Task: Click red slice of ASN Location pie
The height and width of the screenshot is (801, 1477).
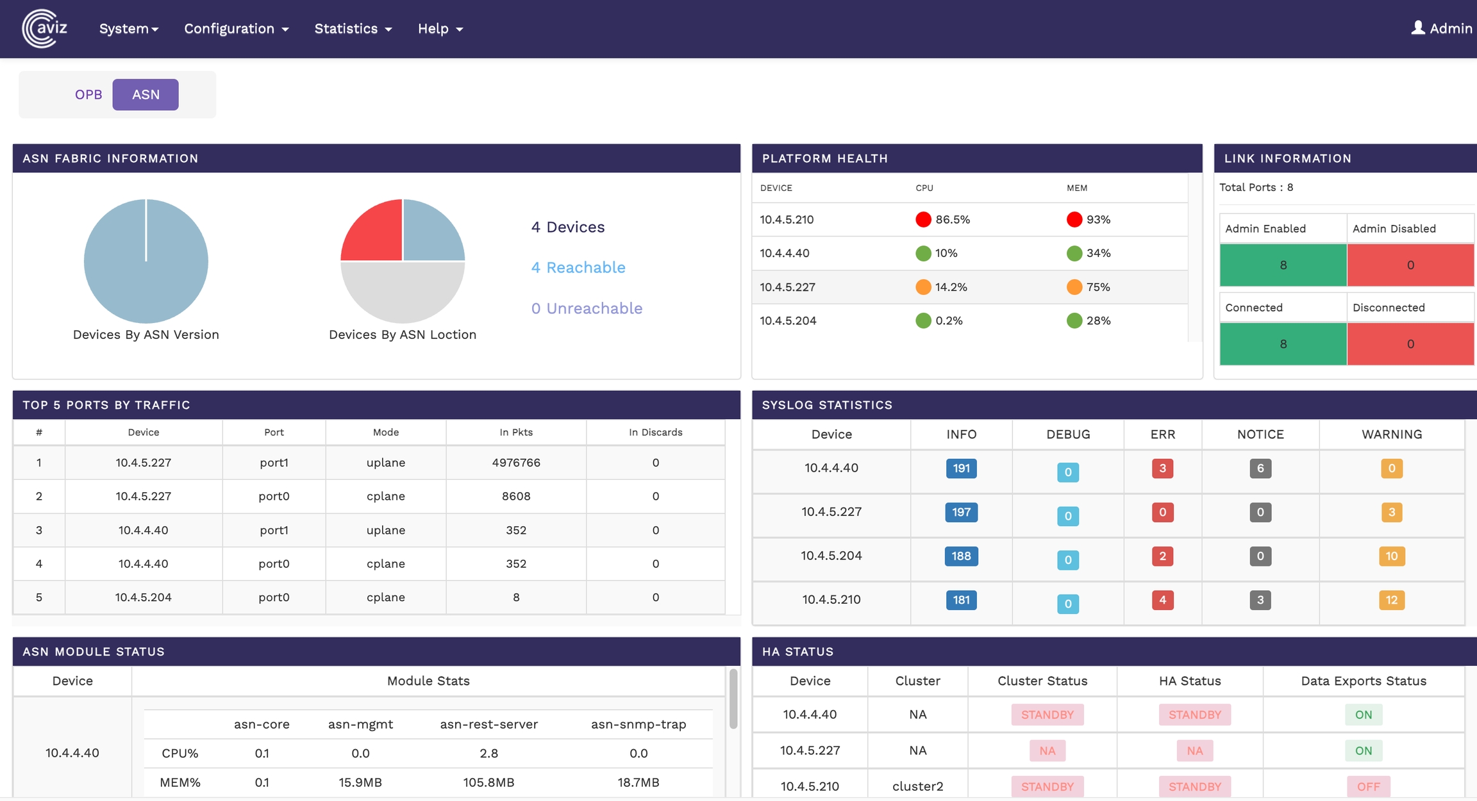Action: [377, 235]
